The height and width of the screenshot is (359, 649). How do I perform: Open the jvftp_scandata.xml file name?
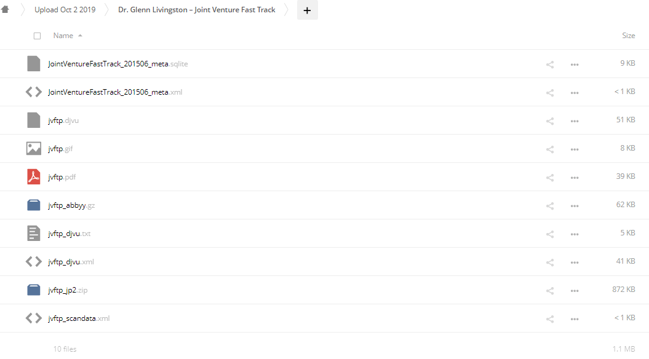coord(79,318)
